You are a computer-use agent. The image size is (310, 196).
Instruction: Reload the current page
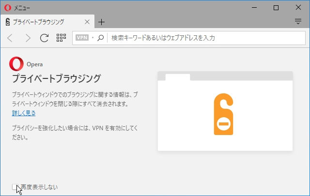point(44,38)
